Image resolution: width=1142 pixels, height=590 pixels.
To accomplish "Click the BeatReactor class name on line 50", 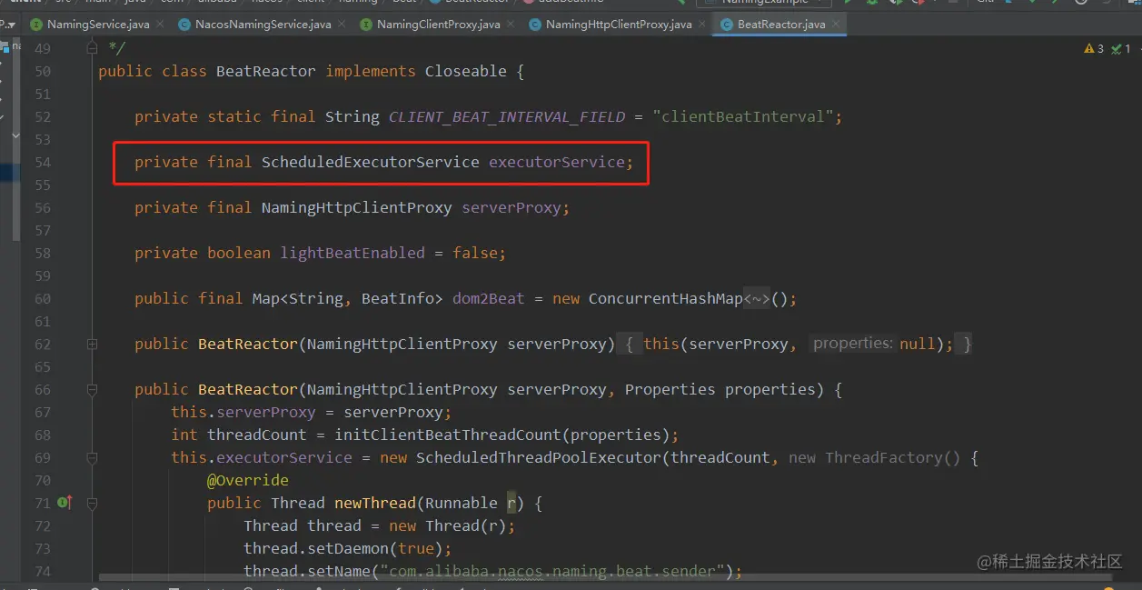I will click(266, 71).
